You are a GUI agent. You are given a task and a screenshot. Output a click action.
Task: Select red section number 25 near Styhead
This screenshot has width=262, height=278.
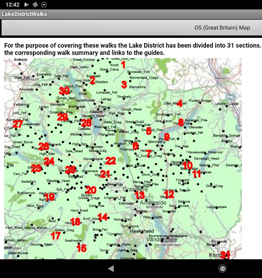[x=70, y=169]
